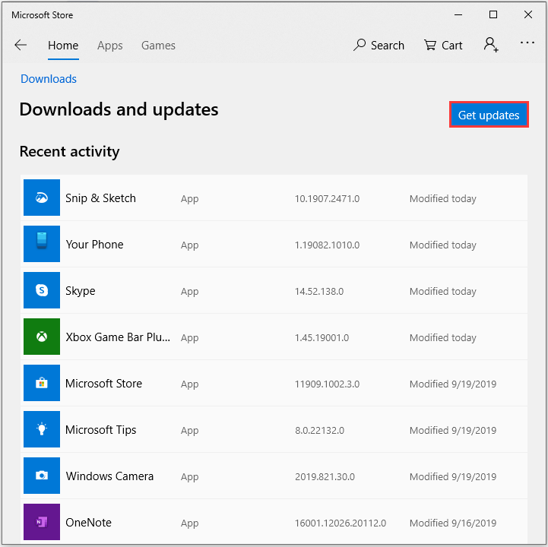This screenshot has width=548, height=547.
Task: Select the Snip & Sketch name
Action: [100, 198]
